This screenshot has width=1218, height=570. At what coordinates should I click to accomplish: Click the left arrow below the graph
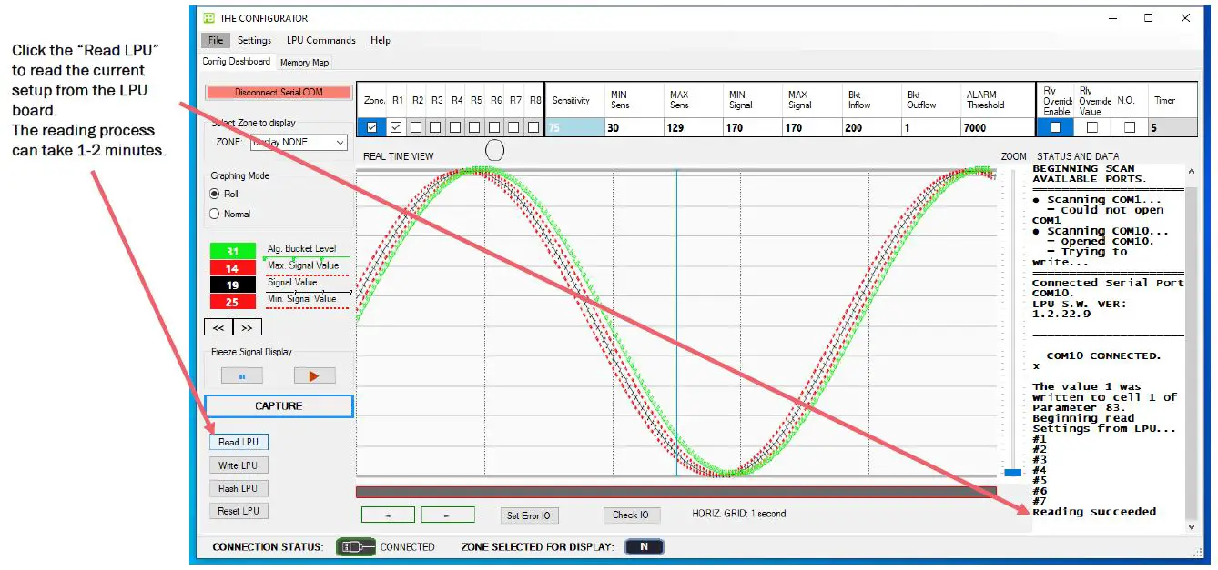[x=388, y=514]
